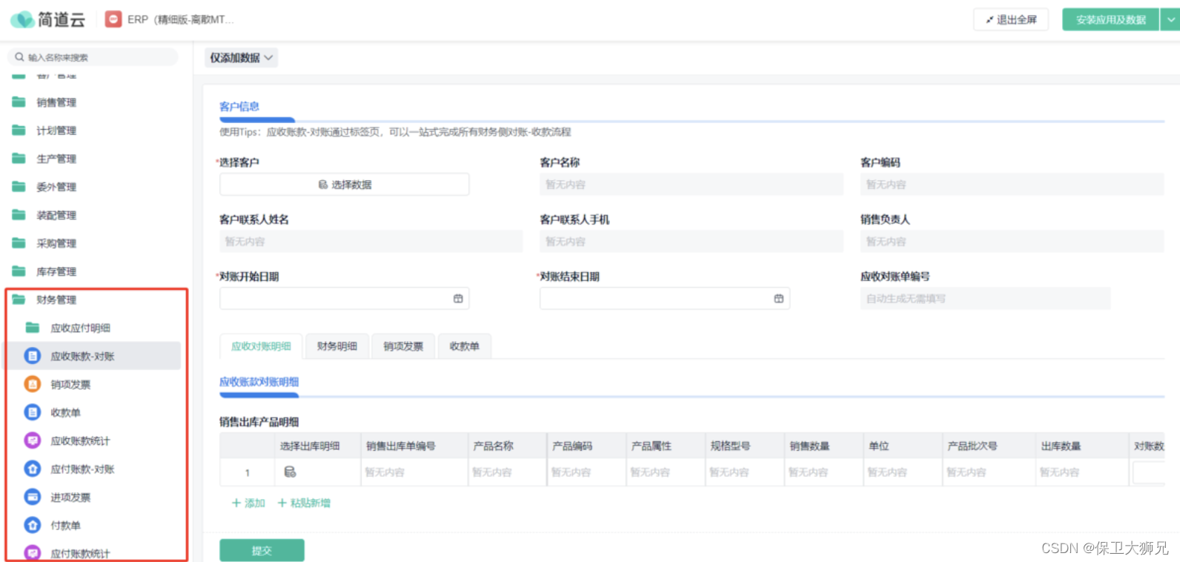This screenshot has width=1180, height=562.
Task: Click the sidebar search input field
Action: (x=93, y=57)
